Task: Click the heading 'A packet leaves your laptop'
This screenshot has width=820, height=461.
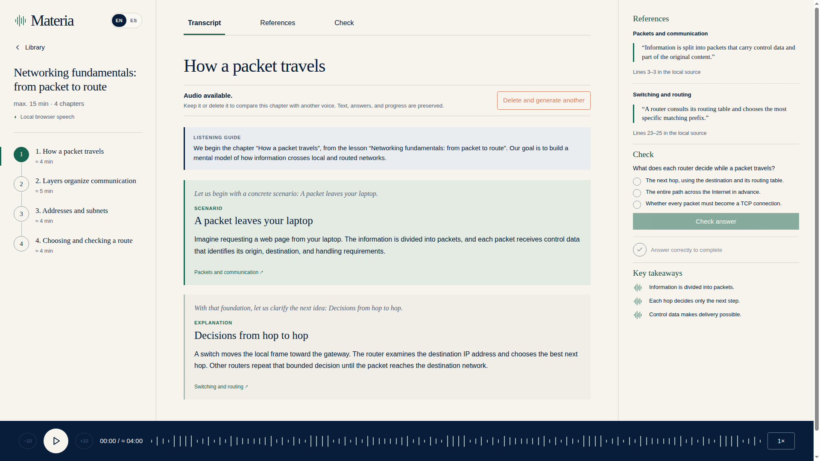Action: pos(254,221)
